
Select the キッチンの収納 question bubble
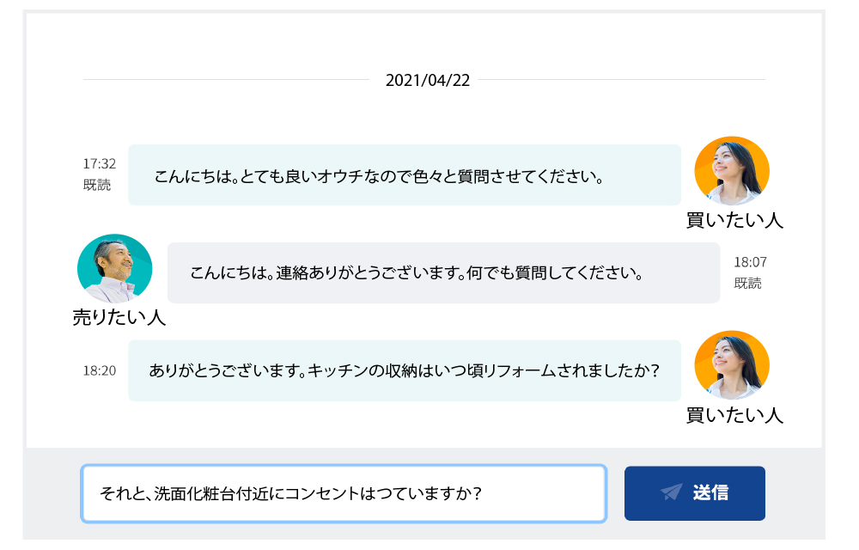(404, 370)
